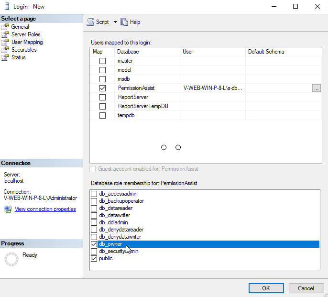
Task: Open View connection properties link
Action: (45, 209)
